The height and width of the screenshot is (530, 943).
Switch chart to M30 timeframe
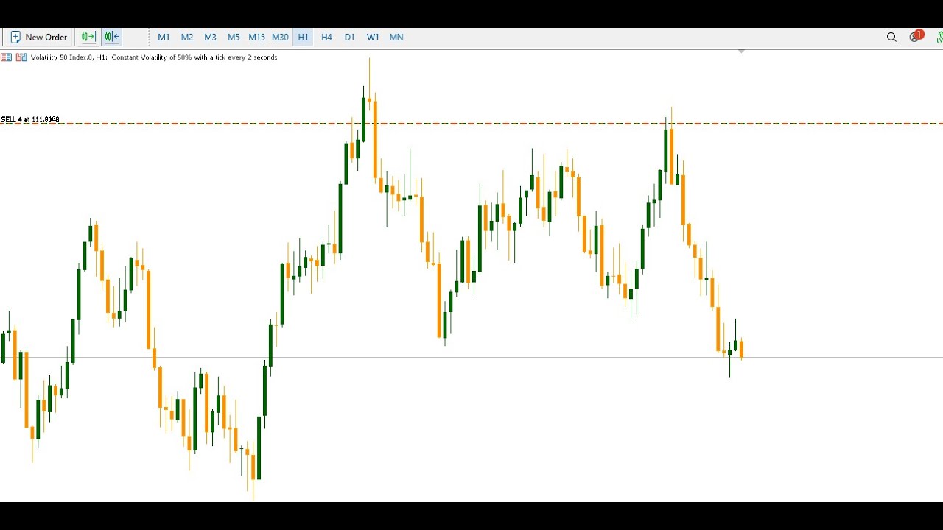(280, 37)
